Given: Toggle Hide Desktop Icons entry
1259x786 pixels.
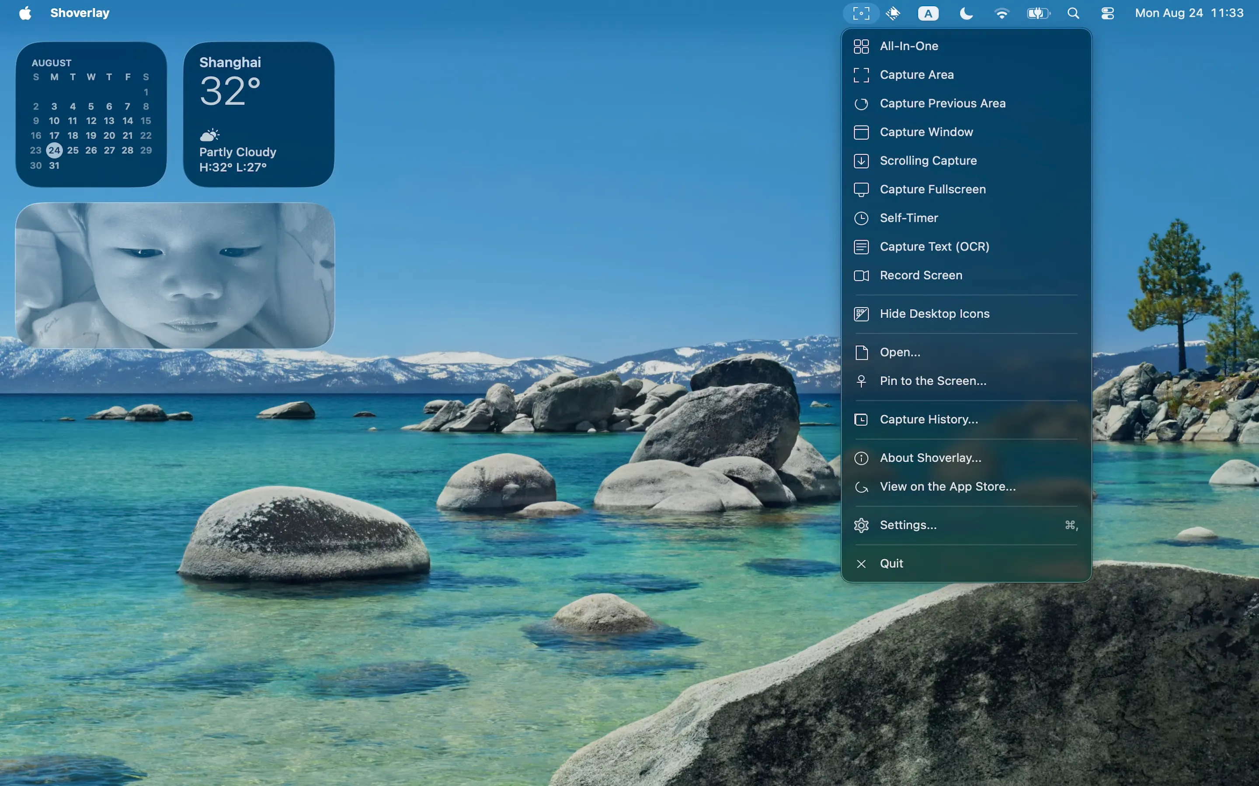Looking at the screenshot, I should 966,314.
